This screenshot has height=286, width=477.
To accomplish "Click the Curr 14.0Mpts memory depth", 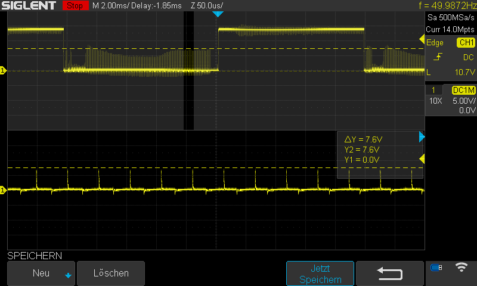I will (450, 29).
